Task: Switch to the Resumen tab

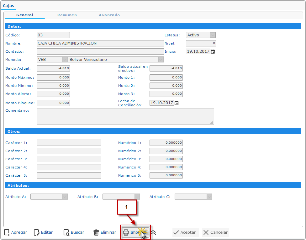Action: pos(67,15)
